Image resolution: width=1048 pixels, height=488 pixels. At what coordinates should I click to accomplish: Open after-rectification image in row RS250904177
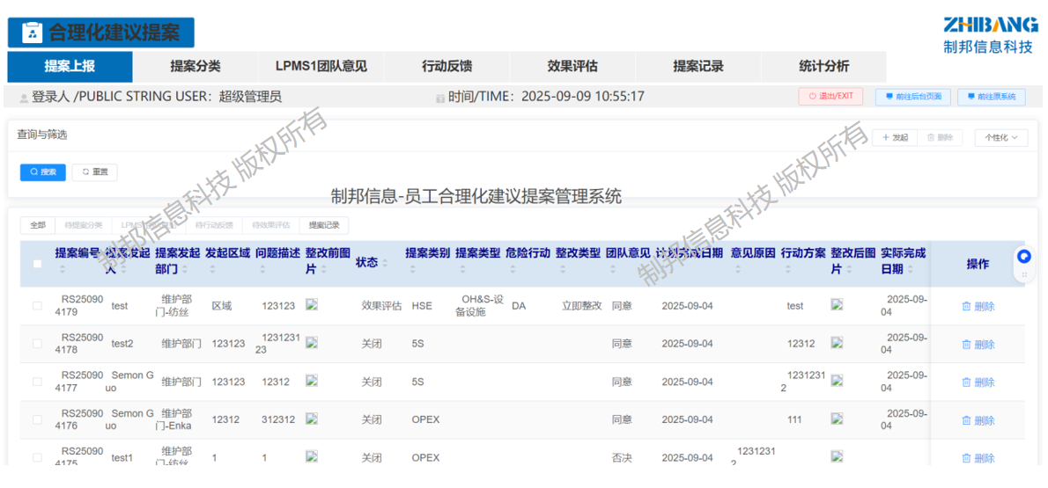click(837, 381)
